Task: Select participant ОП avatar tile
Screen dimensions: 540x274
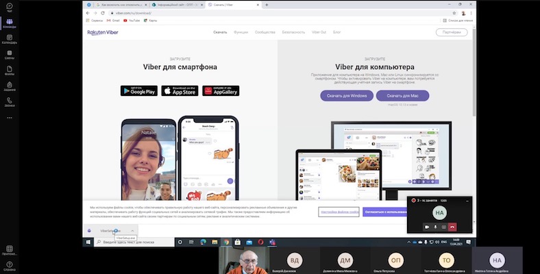Action: click(395, 260)
